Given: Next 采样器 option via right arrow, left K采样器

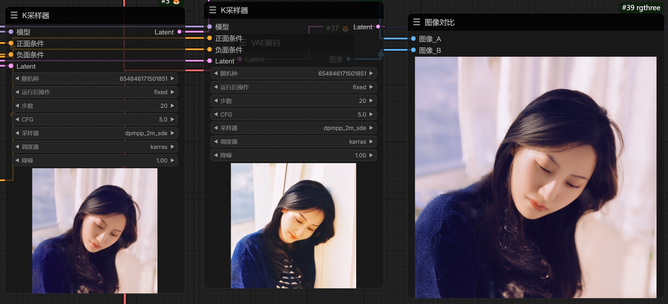Looking at the screenshot, I should 172,133.
